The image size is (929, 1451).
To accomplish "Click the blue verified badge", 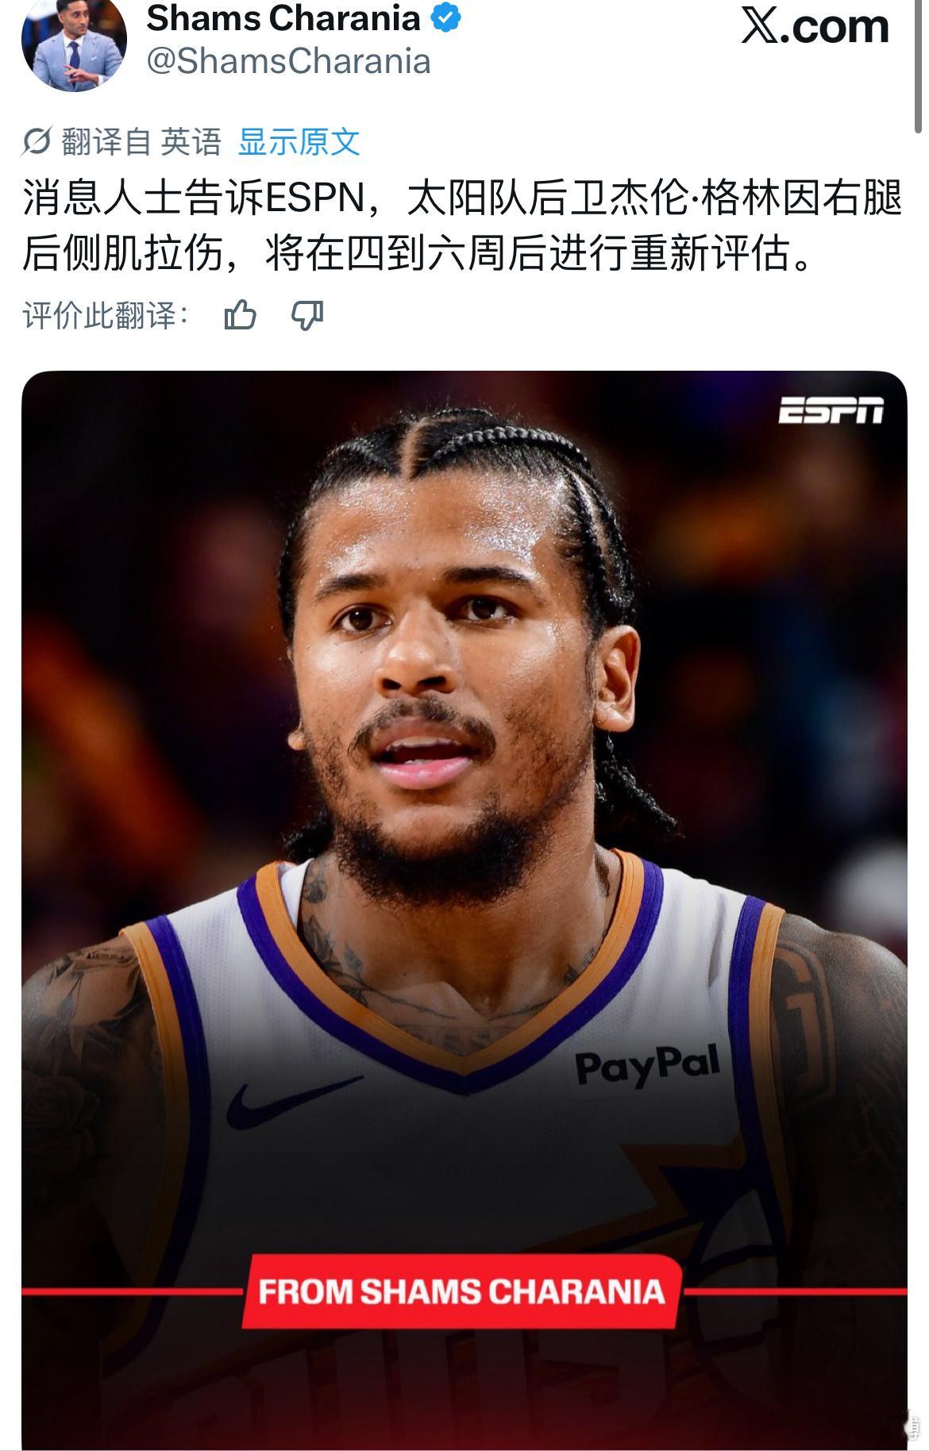I will (445, 17).
